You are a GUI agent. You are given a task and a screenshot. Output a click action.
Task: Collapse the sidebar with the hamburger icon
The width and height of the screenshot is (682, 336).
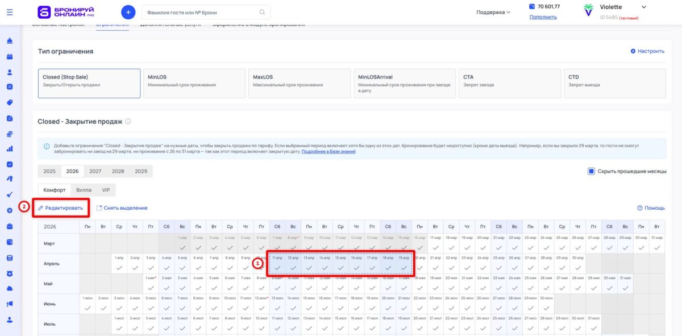click(x=8, y=11)
